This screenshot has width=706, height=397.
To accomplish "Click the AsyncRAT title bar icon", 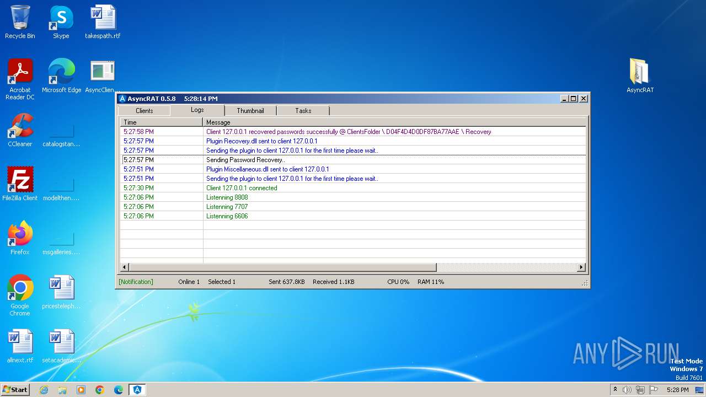I will [122, 99].
